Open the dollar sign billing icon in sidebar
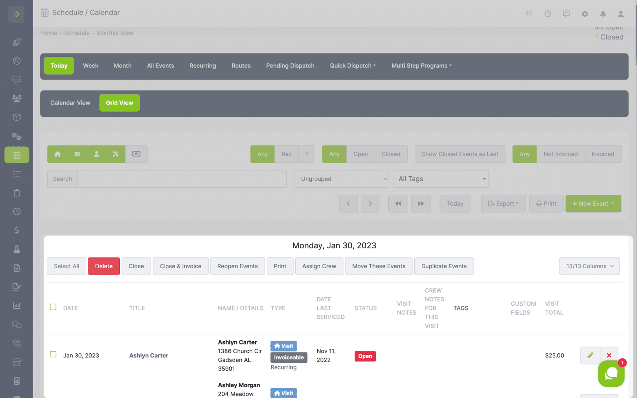637x398 pixels. 17,230
